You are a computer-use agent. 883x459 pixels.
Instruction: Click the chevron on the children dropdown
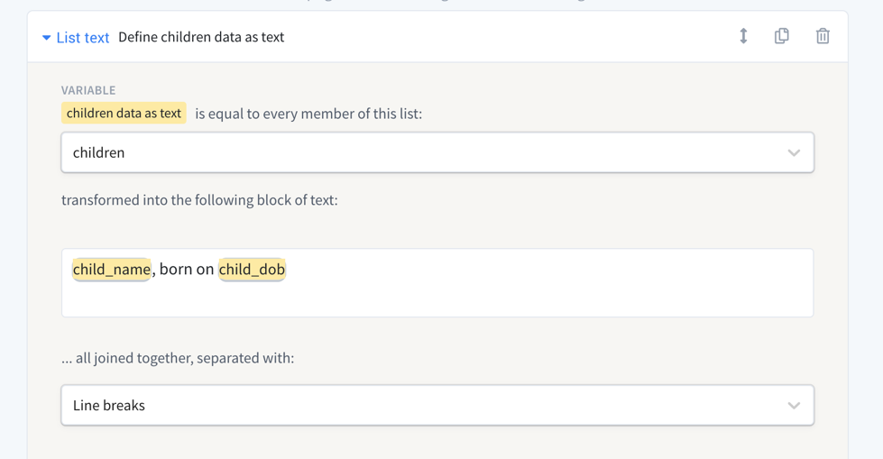794,152
